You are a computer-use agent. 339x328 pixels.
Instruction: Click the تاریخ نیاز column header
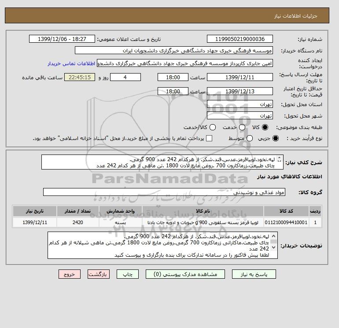[x=35, y=211]
